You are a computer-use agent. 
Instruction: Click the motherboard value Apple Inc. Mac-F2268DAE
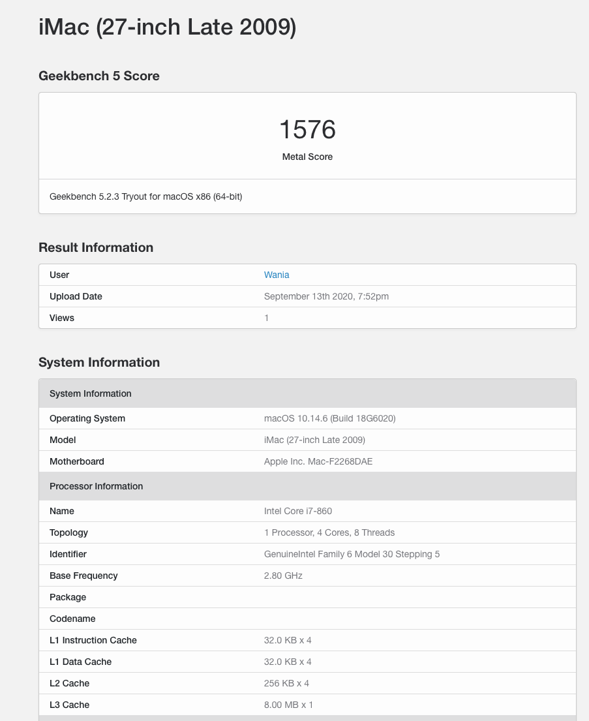coord(318,461)
